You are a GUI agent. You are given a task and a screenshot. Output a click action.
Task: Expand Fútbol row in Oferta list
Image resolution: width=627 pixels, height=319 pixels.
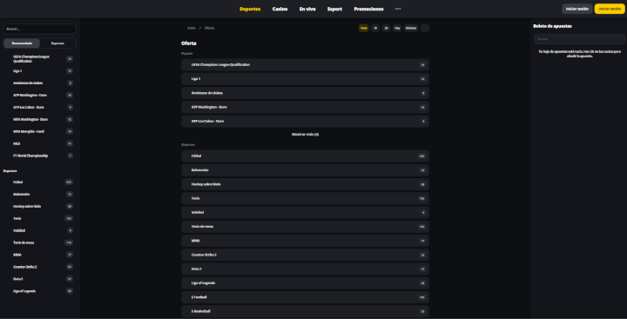coord(305,156)
